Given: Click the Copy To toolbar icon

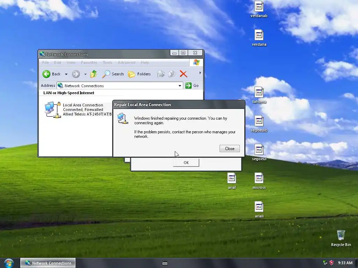Looking at the screenshot, I should [172, 74].
